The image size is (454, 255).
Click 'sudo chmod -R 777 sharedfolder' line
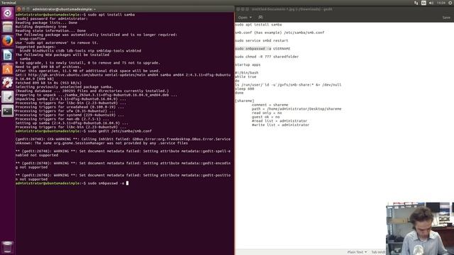(267, 57)
